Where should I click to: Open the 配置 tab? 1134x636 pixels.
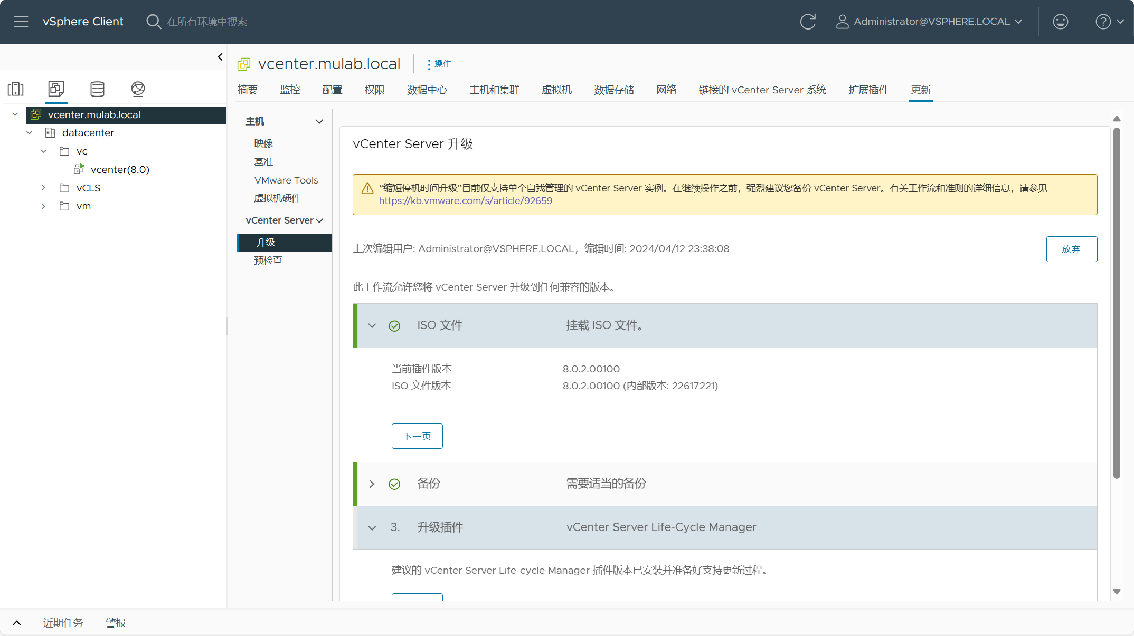click(333, 90)
